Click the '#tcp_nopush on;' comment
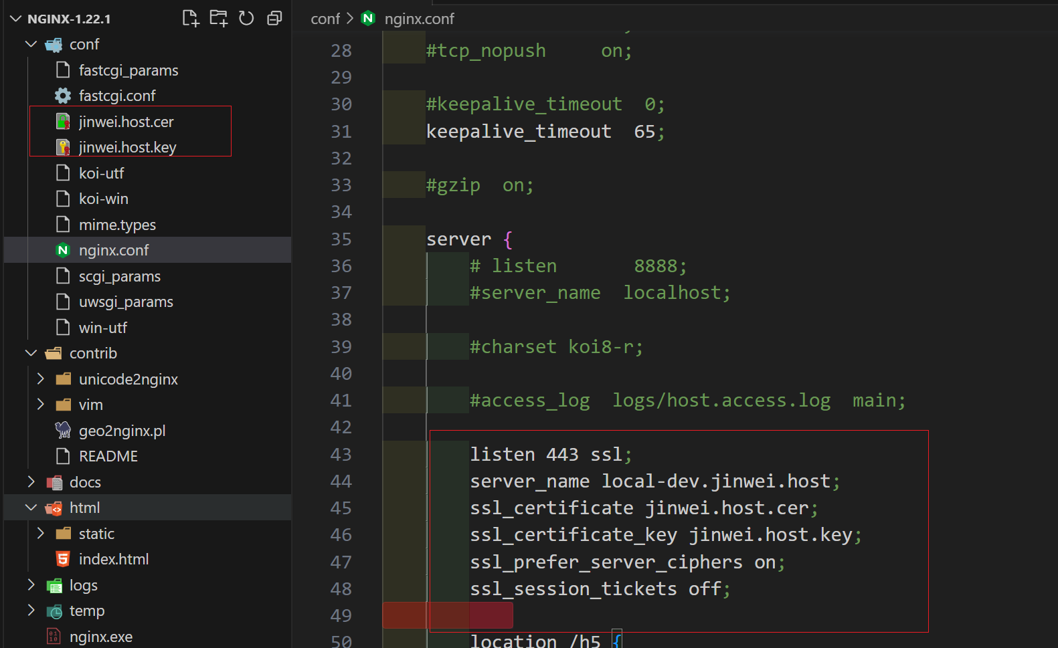The height and width of the screenshot is (648, 1058). (x=529, y=51)
